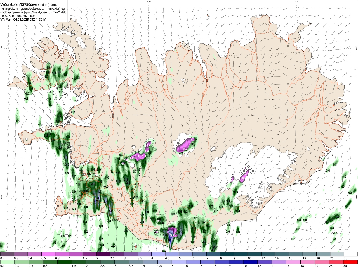This screenshot has height=268, width=358.
Task: Click the "0.2" label in the upper legend row
Action: point(3,258)
